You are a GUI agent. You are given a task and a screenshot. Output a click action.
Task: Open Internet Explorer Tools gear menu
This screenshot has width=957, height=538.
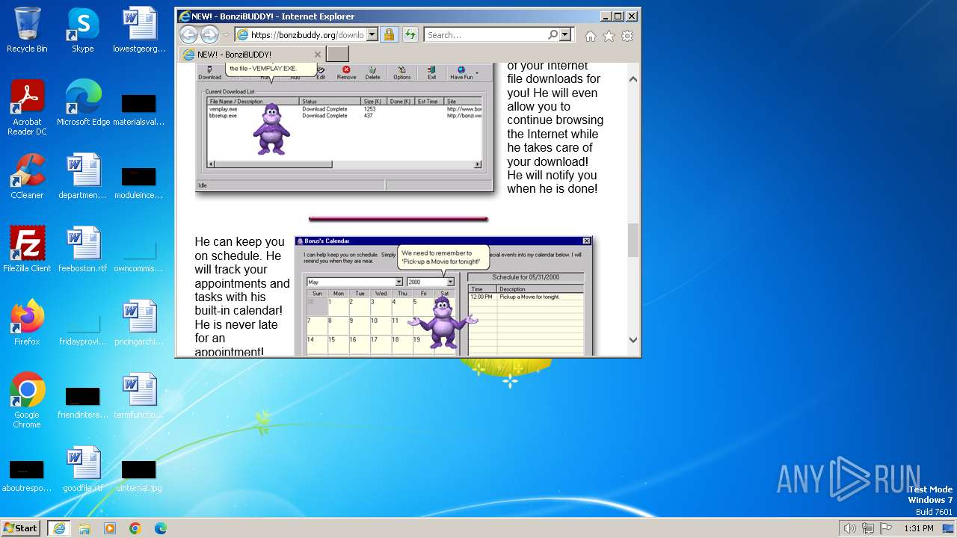click(x=627, y=35)
